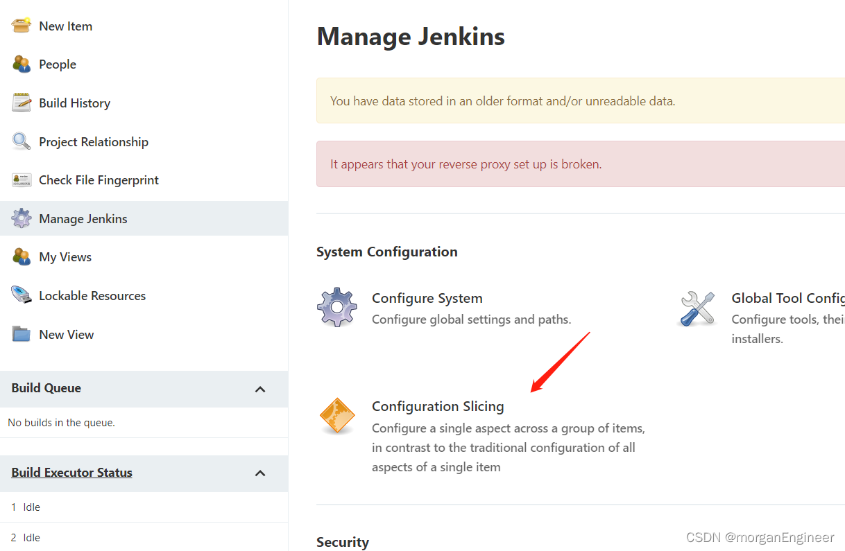Open My Views
845x551 pixels.
tap(65, 257)
